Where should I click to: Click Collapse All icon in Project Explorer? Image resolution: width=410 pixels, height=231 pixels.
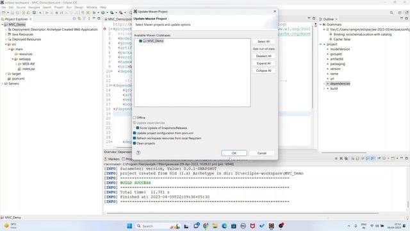click(x=74, y=19)
